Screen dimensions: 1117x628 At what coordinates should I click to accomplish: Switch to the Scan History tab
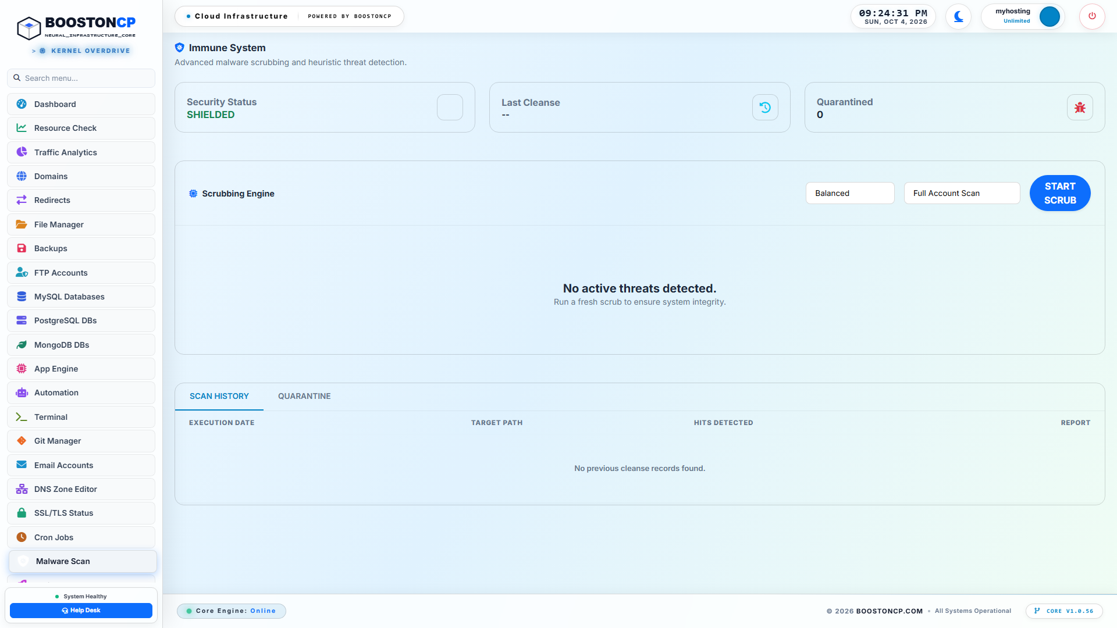pyautogui.click(x=219, y=396)
